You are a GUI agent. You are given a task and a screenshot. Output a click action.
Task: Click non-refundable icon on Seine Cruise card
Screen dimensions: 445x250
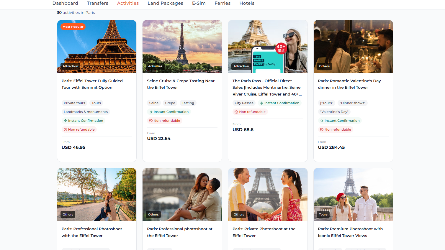151,121
